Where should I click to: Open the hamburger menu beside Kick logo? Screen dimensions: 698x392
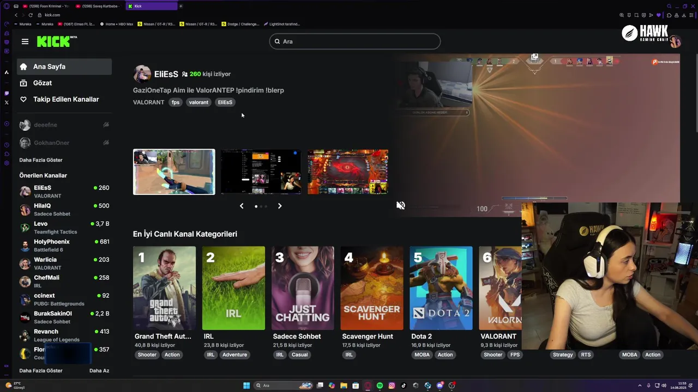tap(25, 41)
